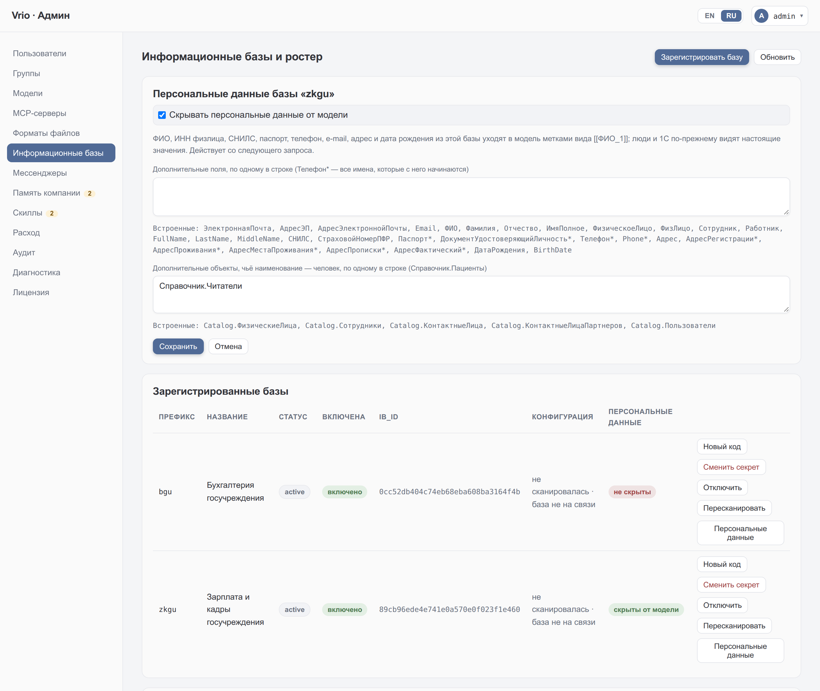This screenshot has width=820, height=691.
Task: Switch language to RU
Action: (731, 16)
